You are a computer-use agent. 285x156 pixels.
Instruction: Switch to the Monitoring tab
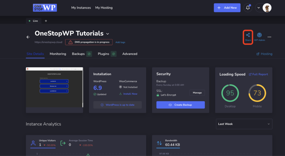tap(58, 54)
